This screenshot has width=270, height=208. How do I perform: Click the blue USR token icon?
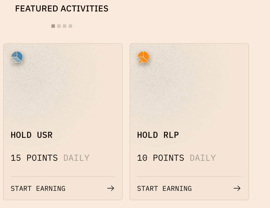(17, 57)
